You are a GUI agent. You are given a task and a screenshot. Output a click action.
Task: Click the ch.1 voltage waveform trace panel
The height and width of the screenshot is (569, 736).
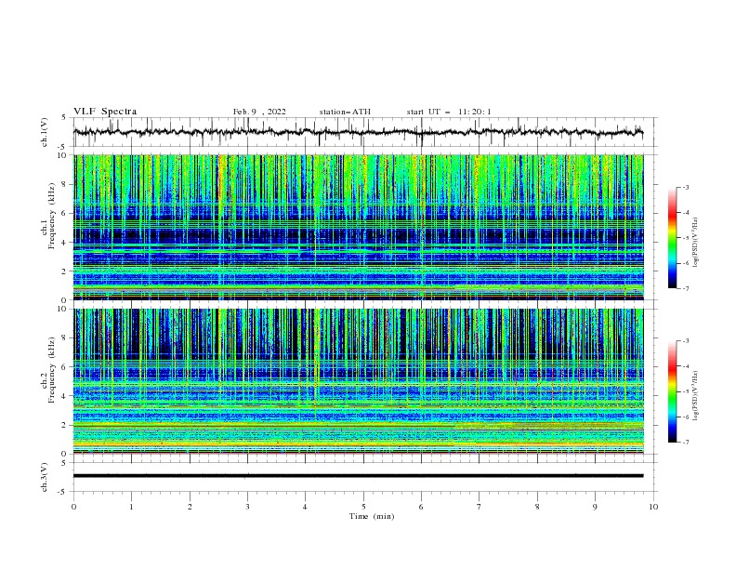pos(364,132)
